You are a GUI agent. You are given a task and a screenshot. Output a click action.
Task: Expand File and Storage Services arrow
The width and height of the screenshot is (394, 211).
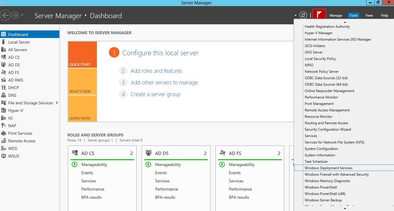click(57, 103)
